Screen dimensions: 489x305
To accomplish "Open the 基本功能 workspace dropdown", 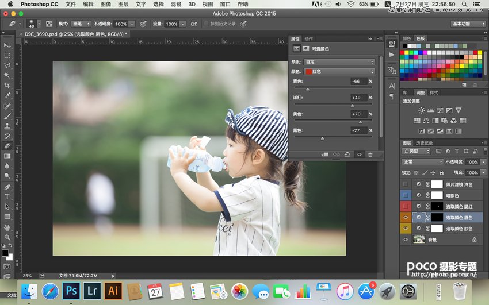I will (x=468, y=24).
